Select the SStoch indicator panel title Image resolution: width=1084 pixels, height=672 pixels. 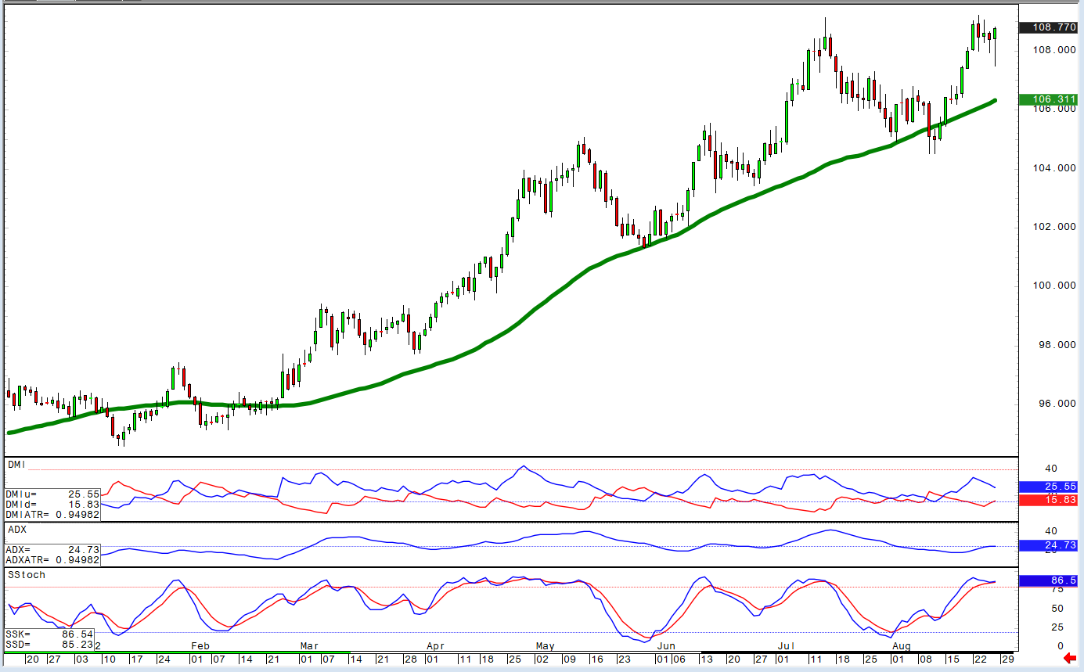(x=27, y=575)
